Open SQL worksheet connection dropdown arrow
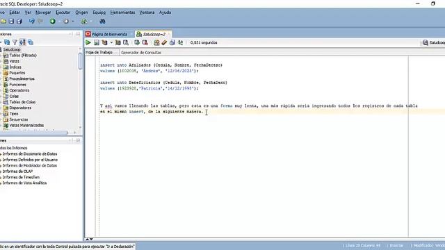Image resolution: width=445 pixels, height=250 pixels. click(91, 22)
